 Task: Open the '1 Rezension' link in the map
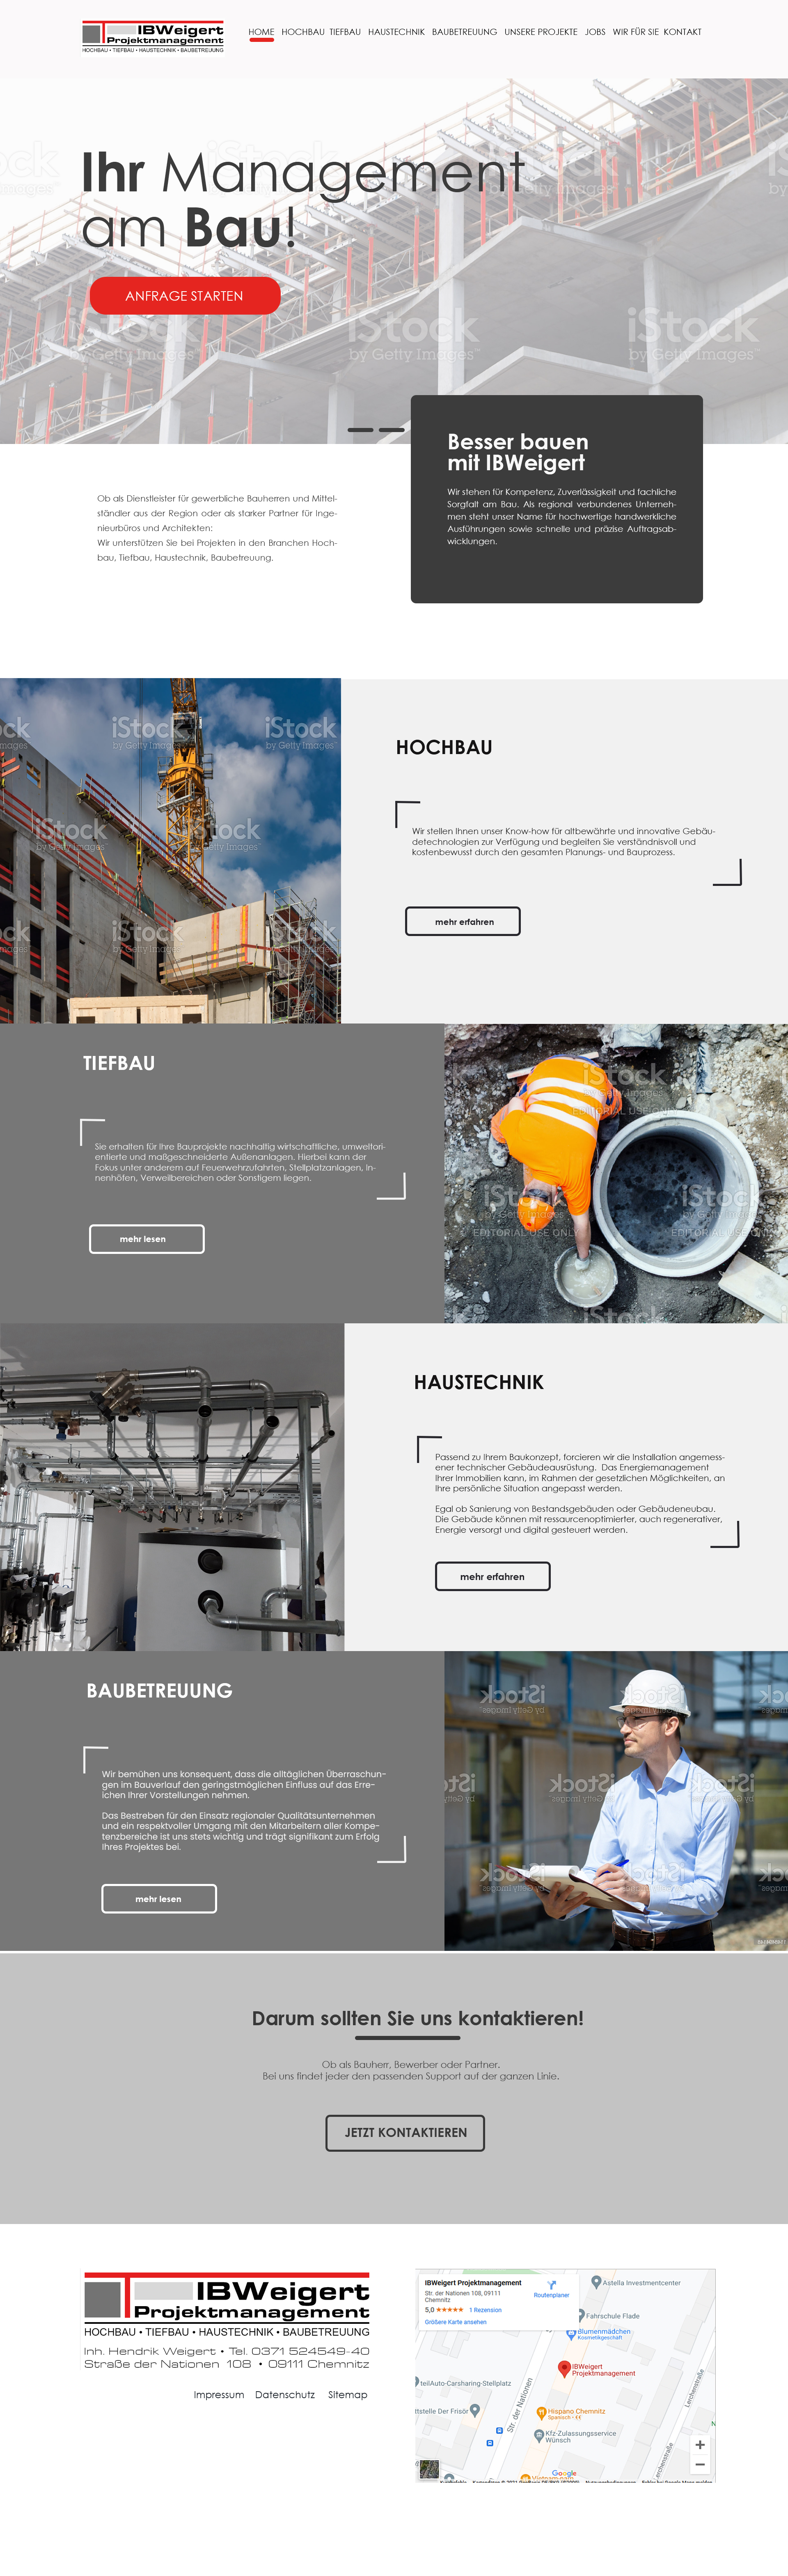click(x=486, y=2310)
